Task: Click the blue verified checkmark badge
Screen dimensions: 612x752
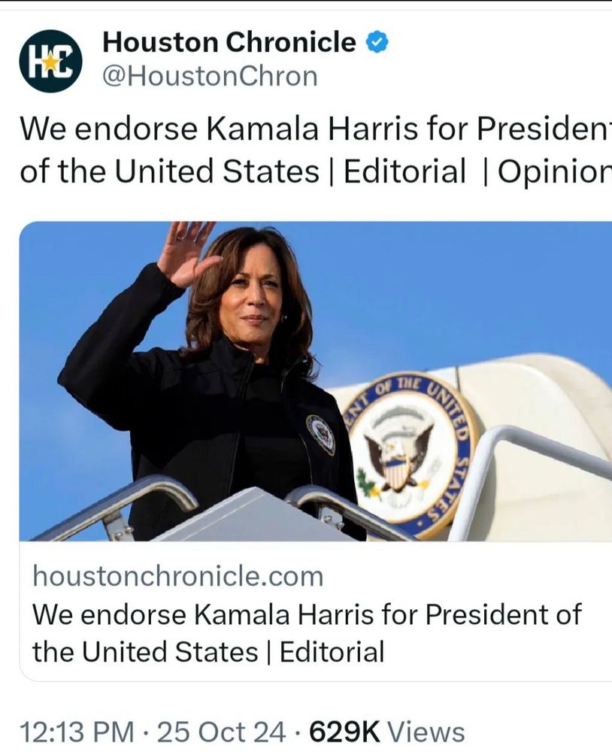Action: coord(377,43)
